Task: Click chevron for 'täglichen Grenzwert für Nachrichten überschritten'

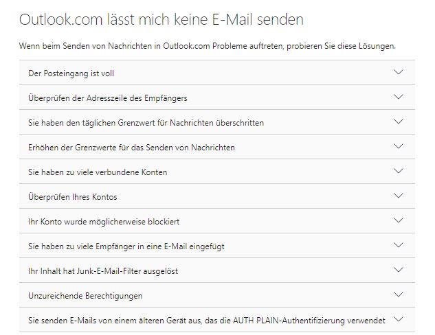Action: [x=399, y=121]
